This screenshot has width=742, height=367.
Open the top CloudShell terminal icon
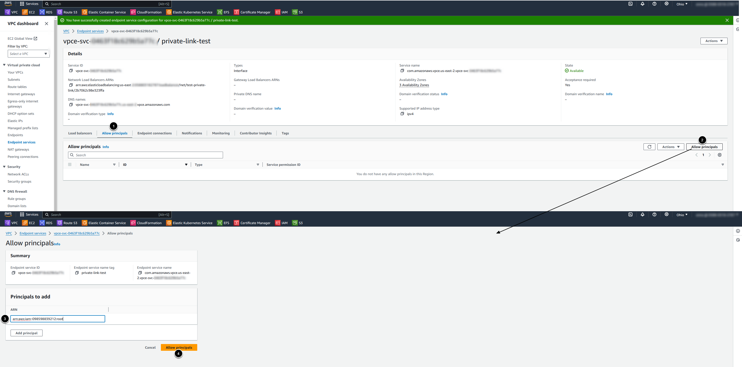[631, 4]
